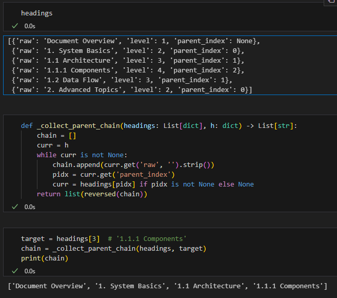Click the comment "# '1.1.1 Components'"
This screenshot has height=298, width=337.
click(147, 239)
